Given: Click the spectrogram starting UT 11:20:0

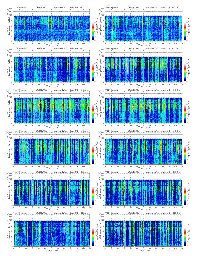Looking at the screenshot, I should (x=52, y=233).
